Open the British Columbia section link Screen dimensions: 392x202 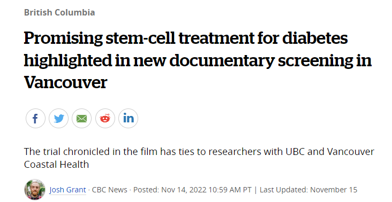(x=59, y=12)
